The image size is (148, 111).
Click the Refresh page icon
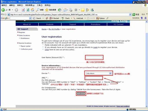click(x=28, y=10)
